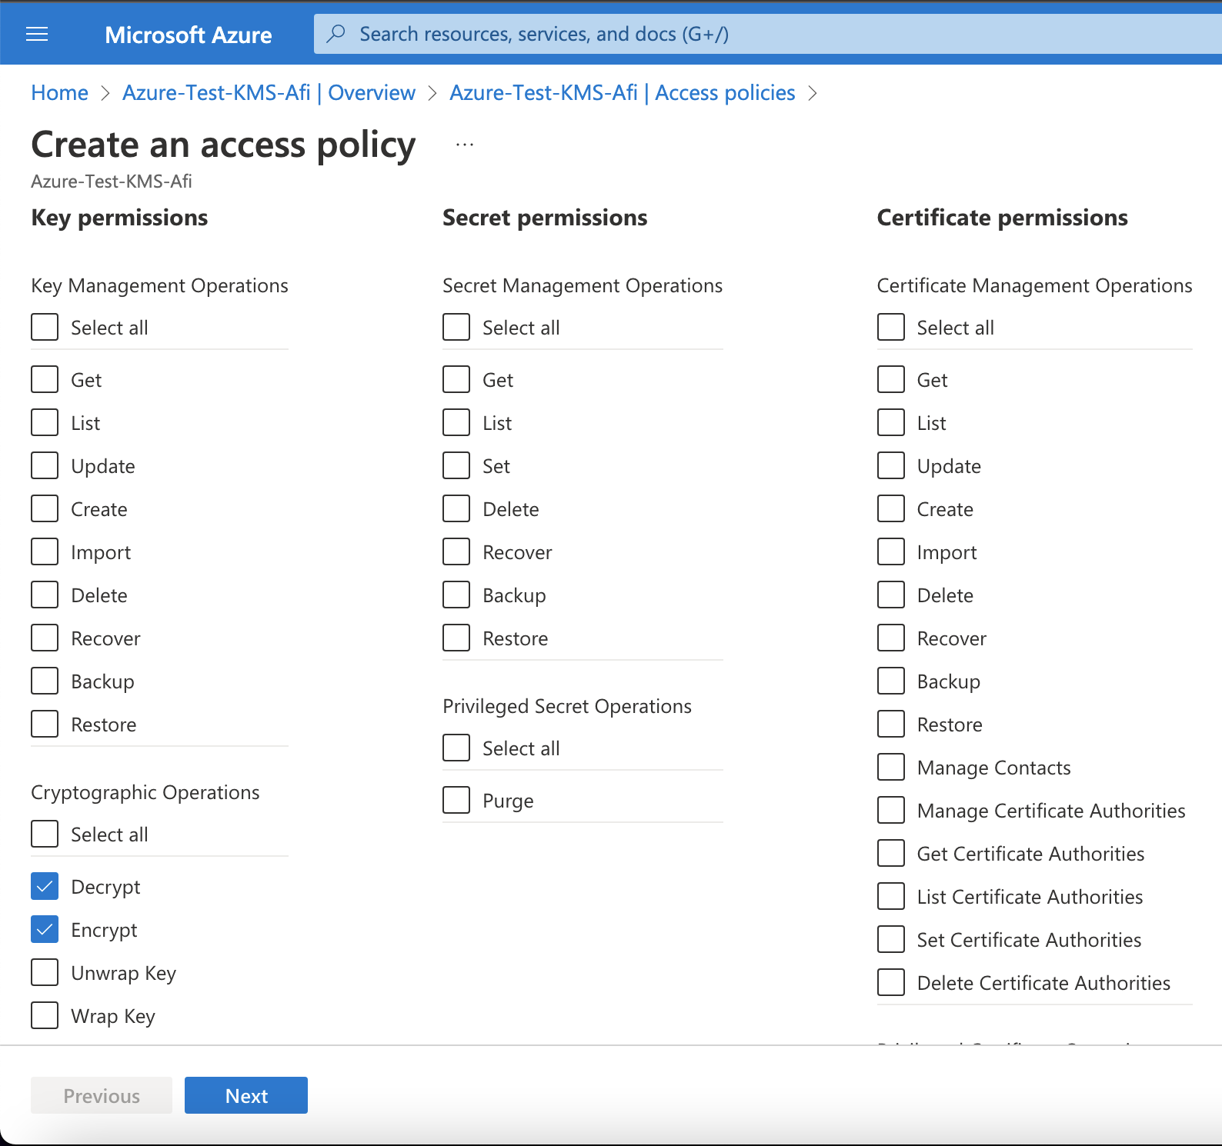Screen dimensions: 1222x1146
Task: Click the search magnifier icon
Action: [336, 34]
